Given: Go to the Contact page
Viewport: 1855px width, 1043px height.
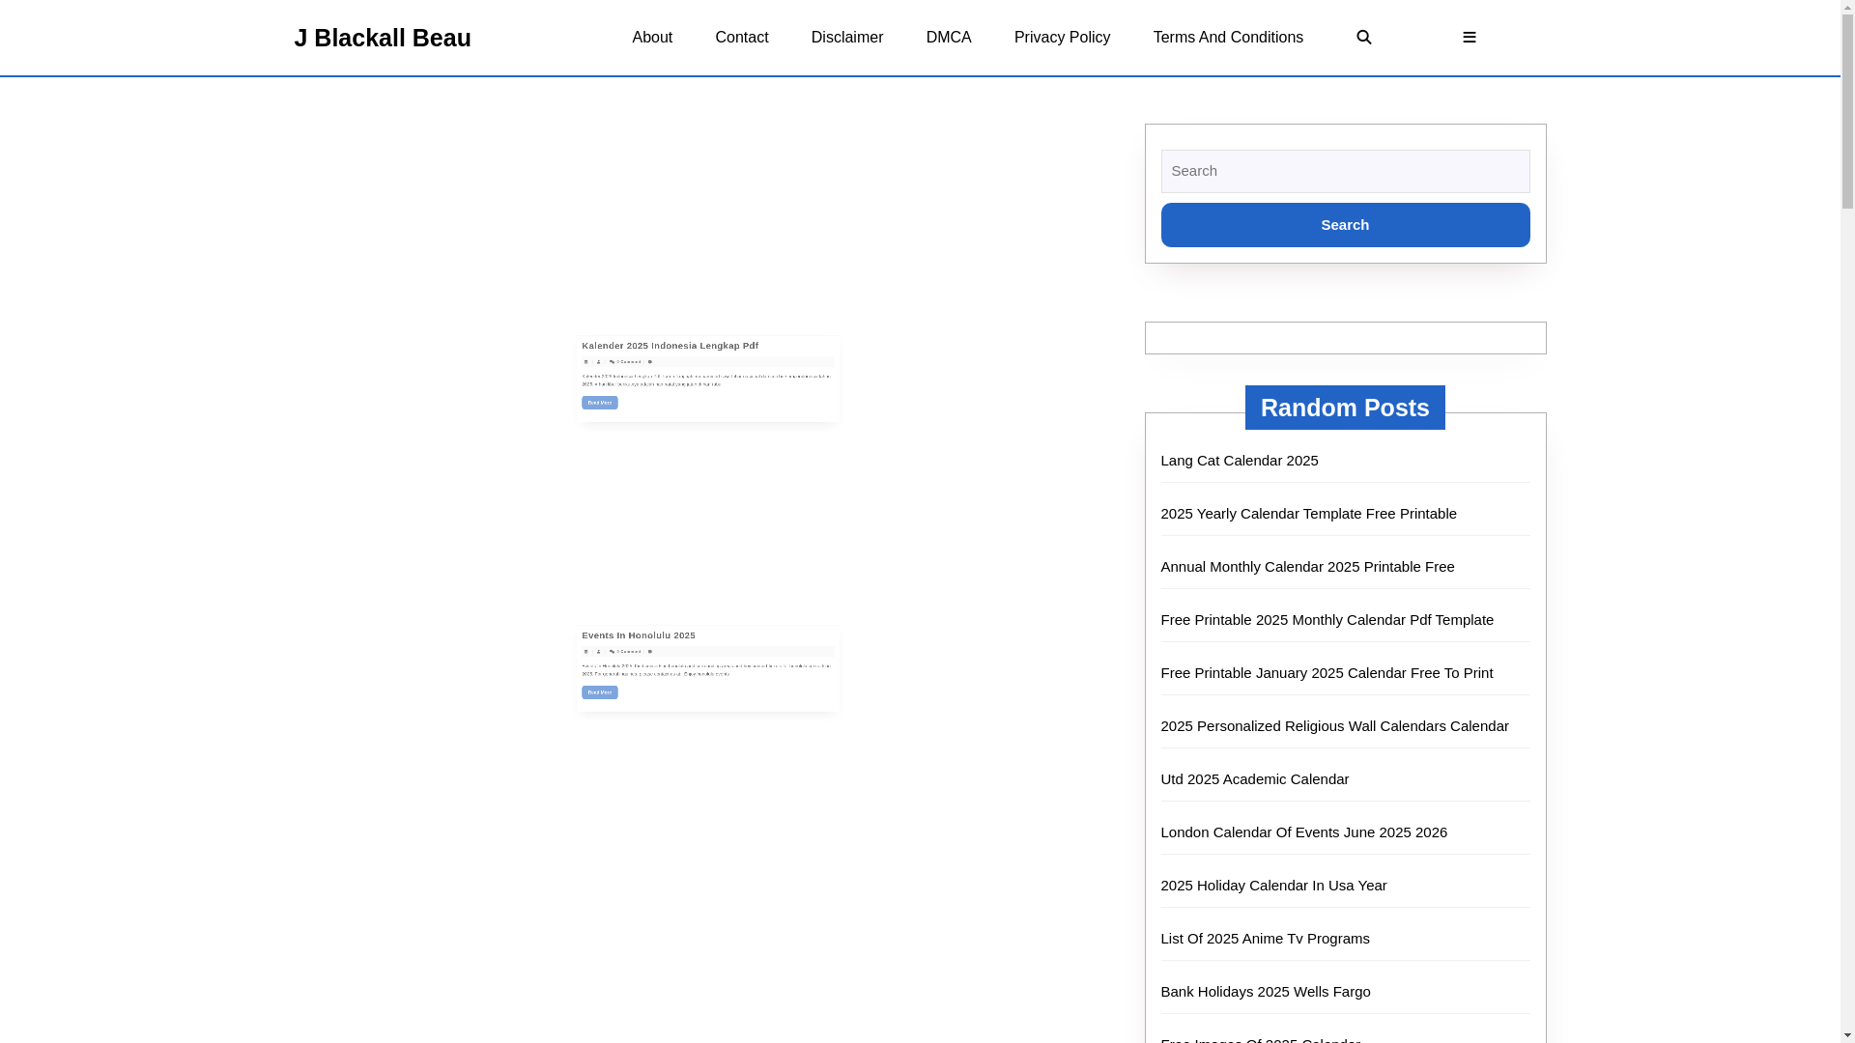Looking at the screenshot, I should tap(741, 38).
